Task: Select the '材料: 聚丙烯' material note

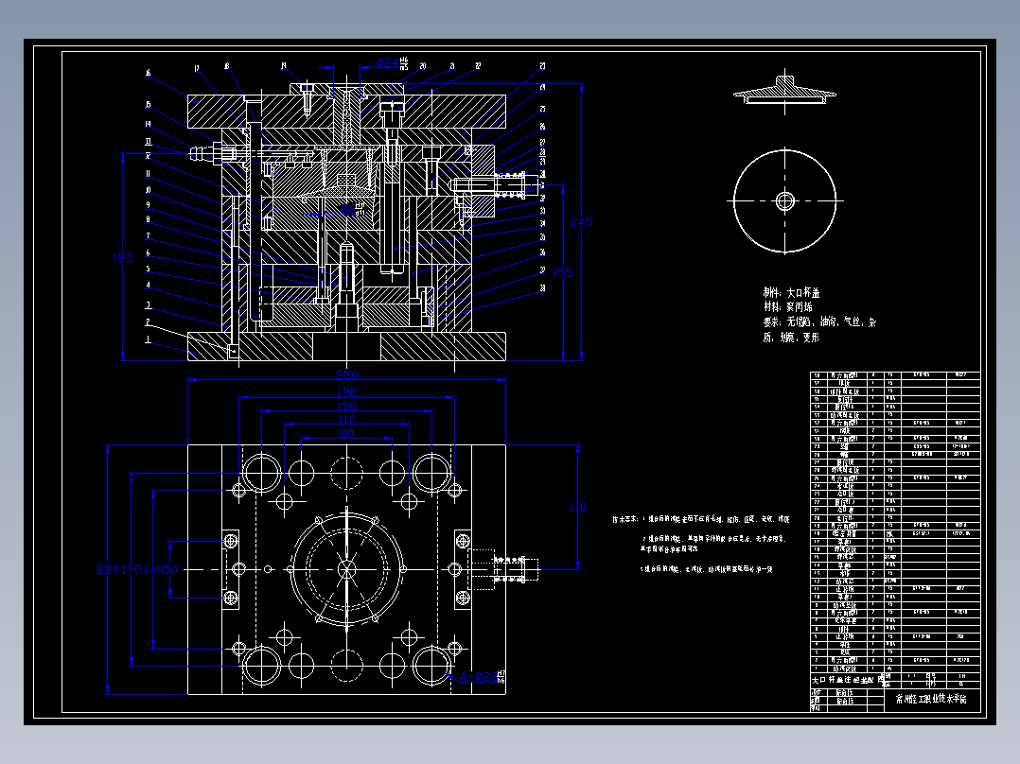Action: (x=788, y=307)
